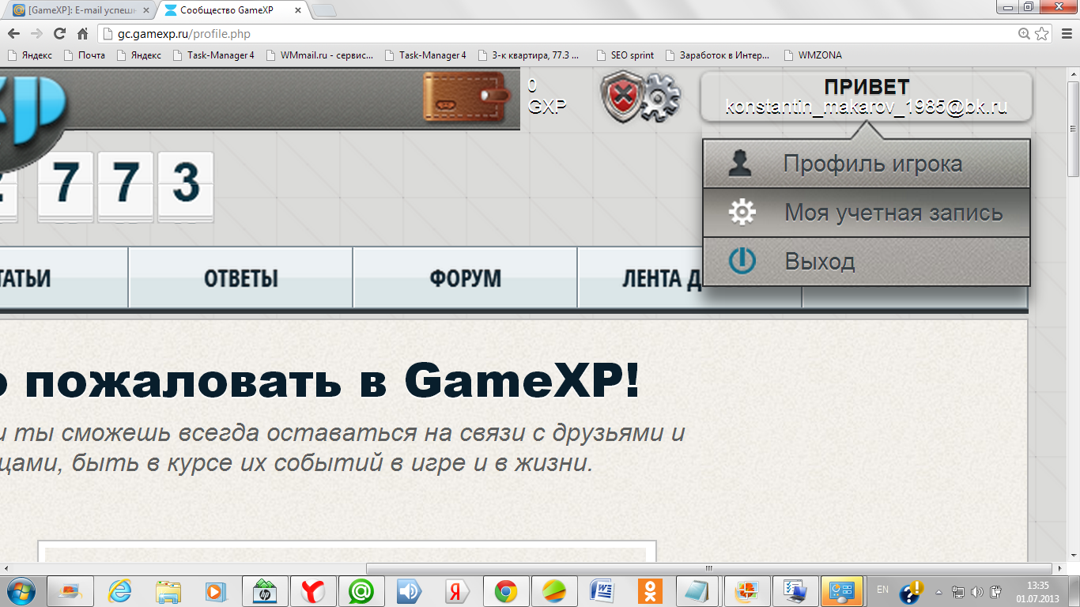Switch the EN input language indicator

(x=883, y=590)
